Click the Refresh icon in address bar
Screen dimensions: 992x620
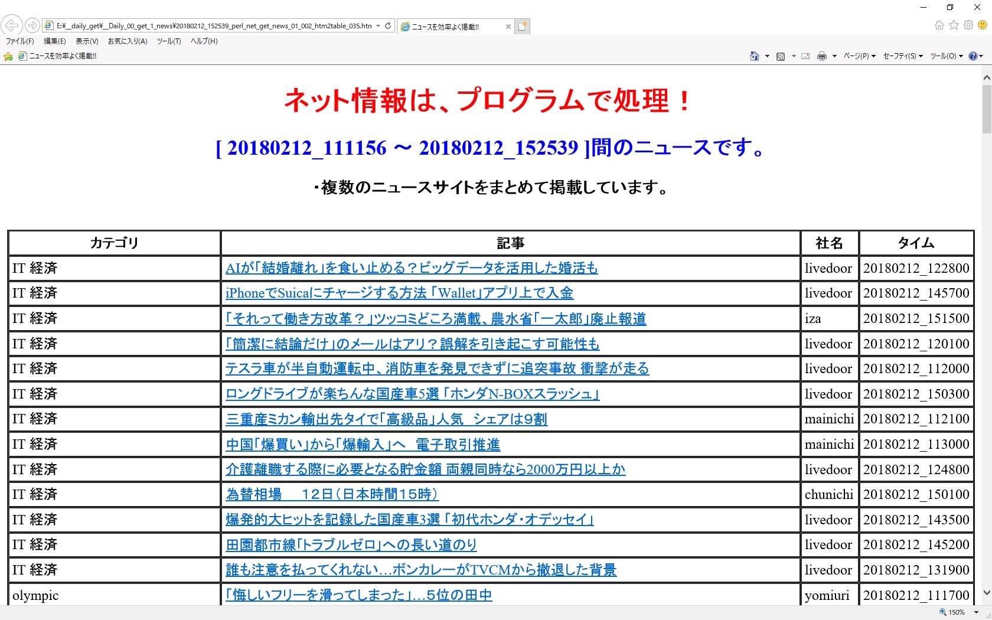click(x=388, y=25)
